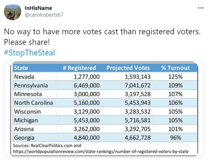209x162 pixels.
Task: Click the North Carolina row label
Action: 33,103
